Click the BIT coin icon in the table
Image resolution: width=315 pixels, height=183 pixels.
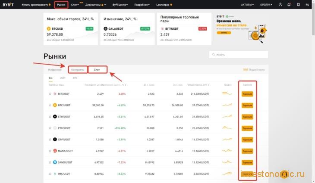(55, 94)
